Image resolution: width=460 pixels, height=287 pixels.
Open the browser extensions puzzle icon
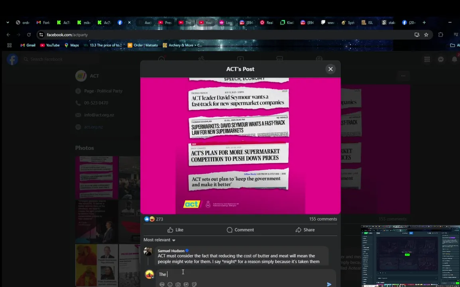[x=440, y=35]
